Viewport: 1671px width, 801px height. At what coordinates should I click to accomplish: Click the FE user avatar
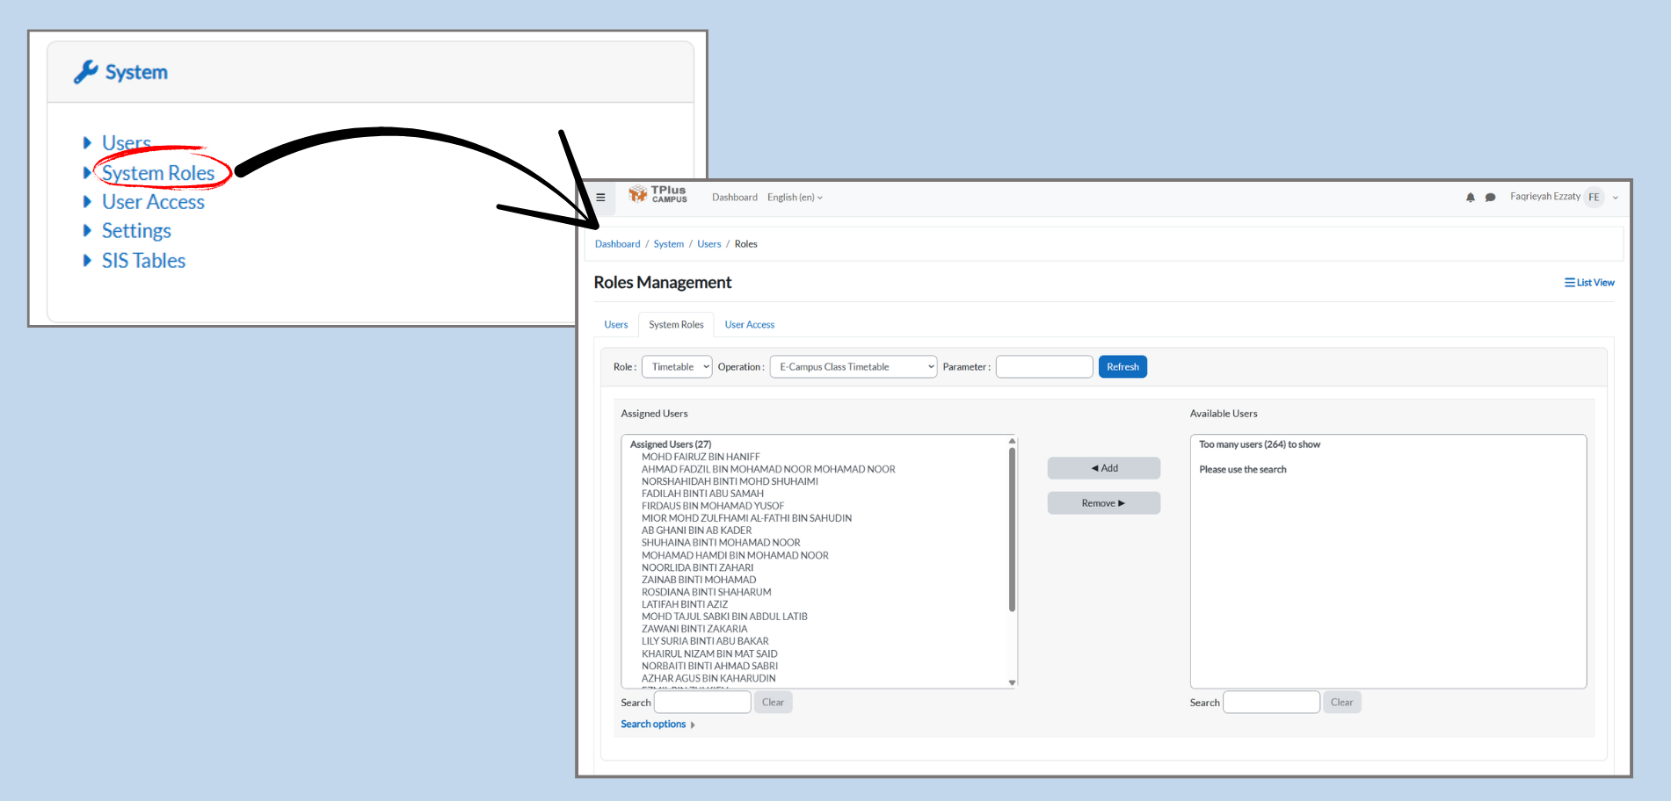[1594, 198]
